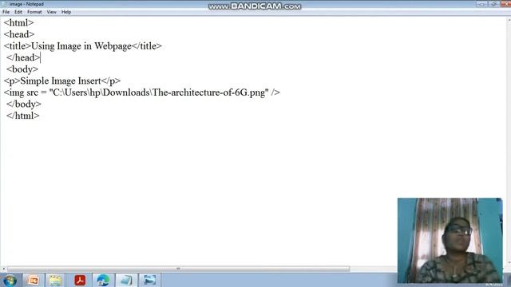Click the horizontal scrollbar thumb

(x=178, y=269)
